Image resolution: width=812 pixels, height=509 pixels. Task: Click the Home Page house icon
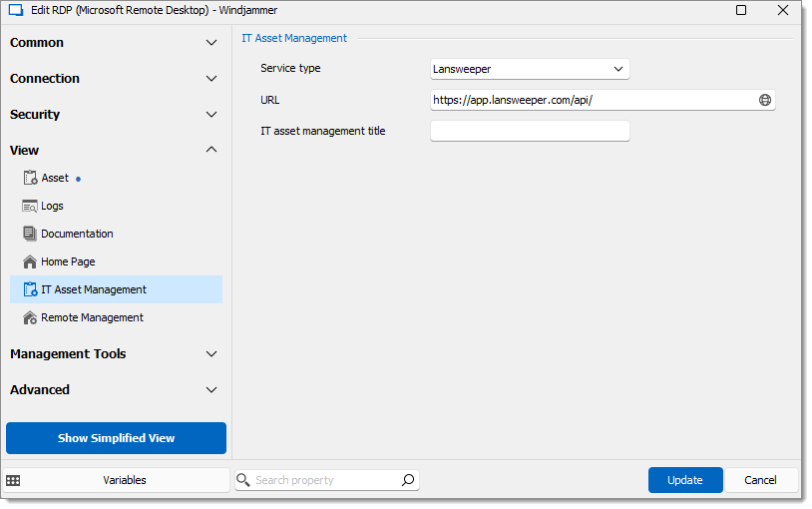tap(30, 261)
